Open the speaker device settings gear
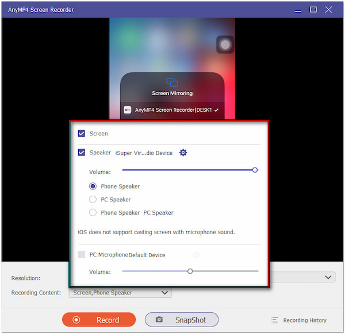345x334 pixels. tap(183, 153)
